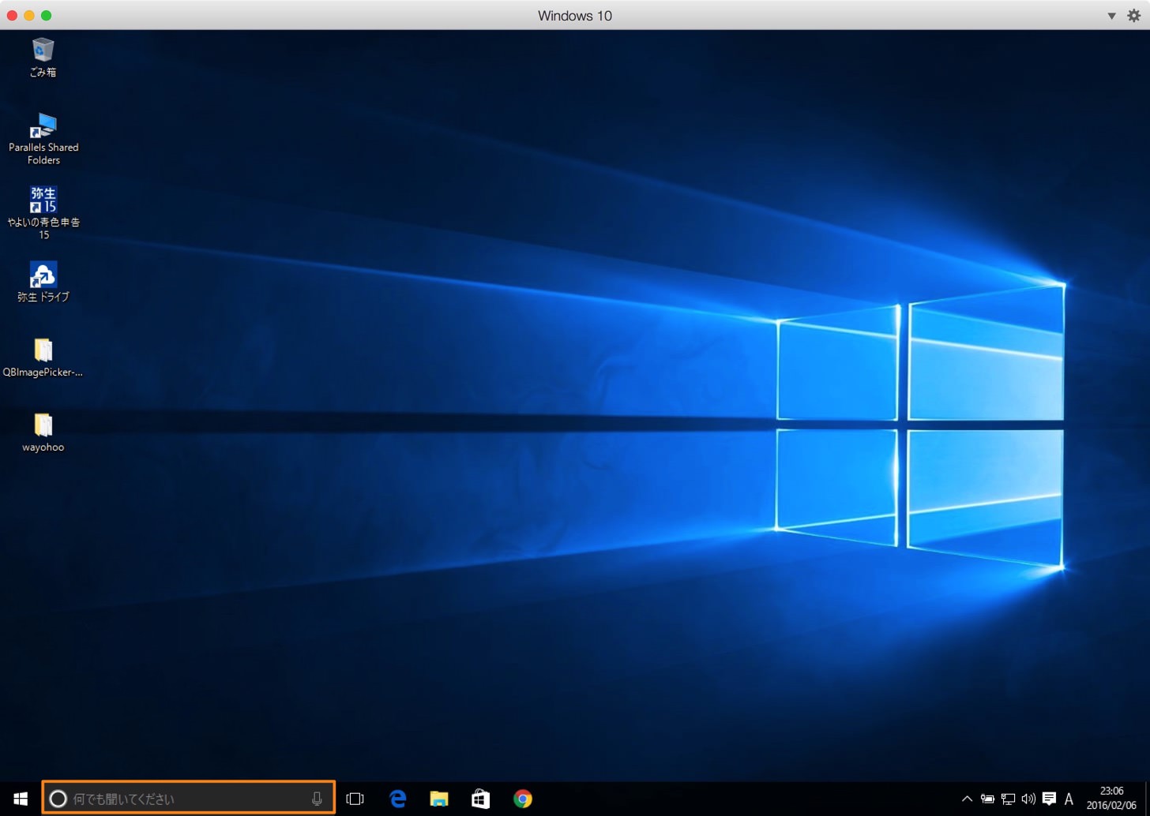
Task: Toggle the IME input mode A indicator
Action: pyautogui.click(x=1069, y=799)
